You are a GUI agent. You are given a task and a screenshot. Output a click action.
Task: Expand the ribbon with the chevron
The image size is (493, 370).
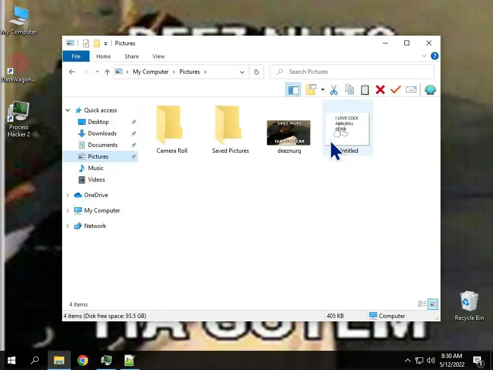[x=424, y=56]
